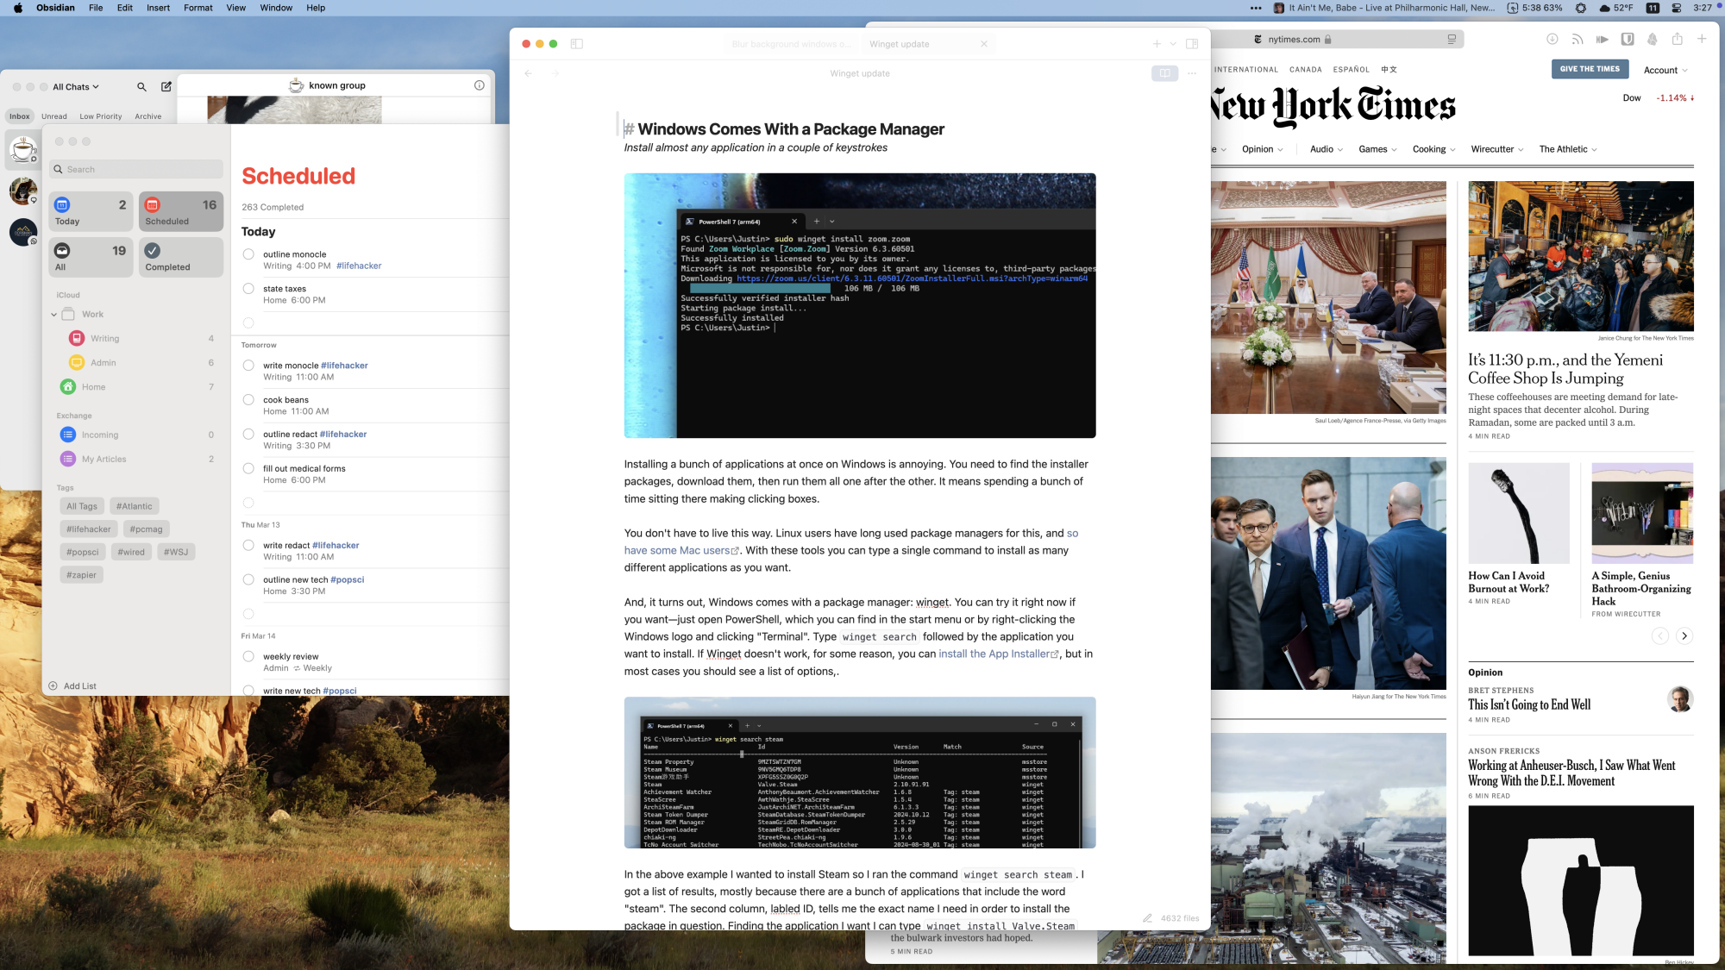Viewport: 1725px width, 970px height.
Task: Click the new note compose icon
Action: (x=166, y=86)
